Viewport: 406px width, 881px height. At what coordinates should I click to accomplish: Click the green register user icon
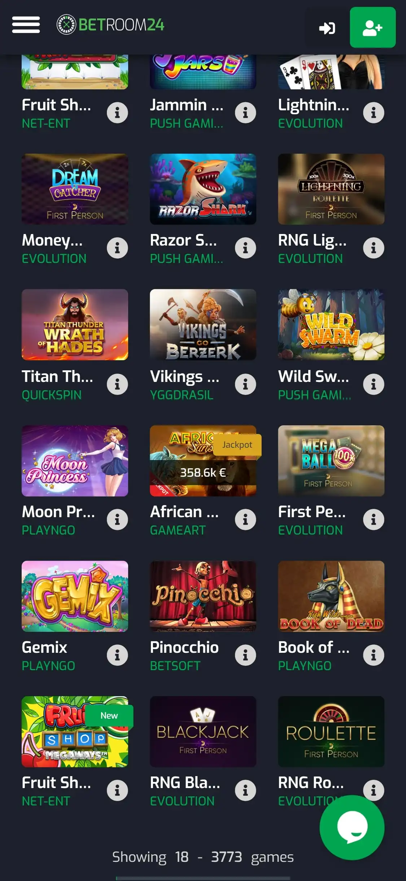[x=372, y=27]
